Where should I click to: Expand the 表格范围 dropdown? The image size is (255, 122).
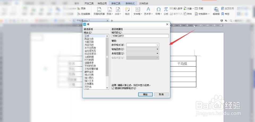158,54
